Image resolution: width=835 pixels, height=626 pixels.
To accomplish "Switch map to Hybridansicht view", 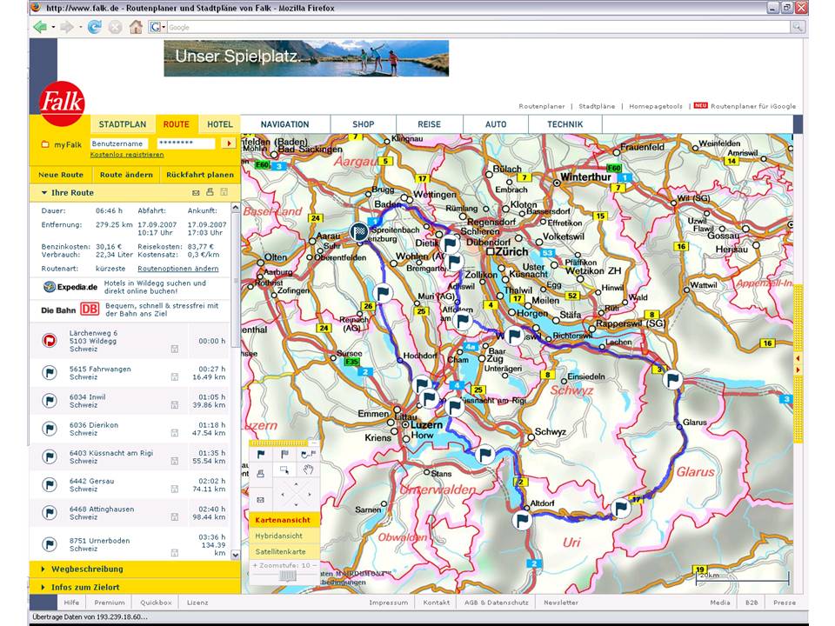I will [279, 536].
